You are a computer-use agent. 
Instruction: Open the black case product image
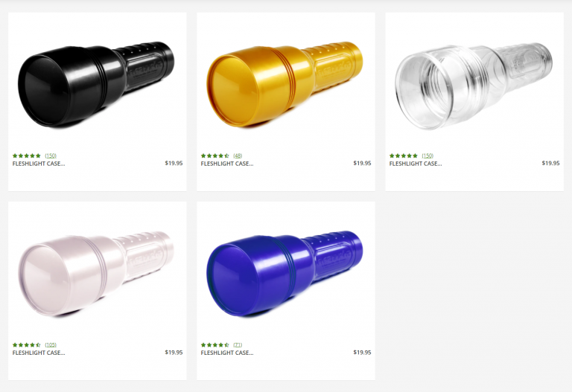[x=96, y=85]
